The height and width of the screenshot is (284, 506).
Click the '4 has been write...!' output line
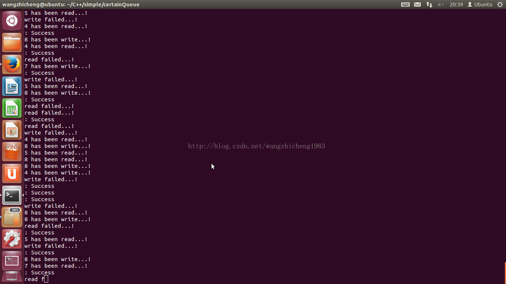(x=57, y=173)
